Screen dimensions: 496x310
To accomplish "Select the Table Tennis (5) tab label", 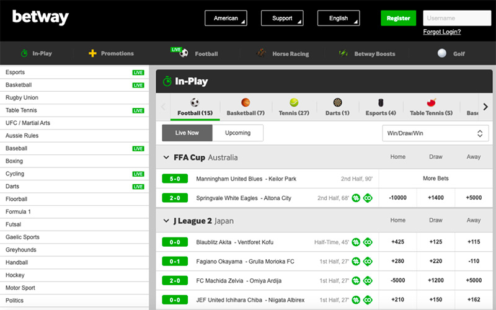I will tap(431, 113).
